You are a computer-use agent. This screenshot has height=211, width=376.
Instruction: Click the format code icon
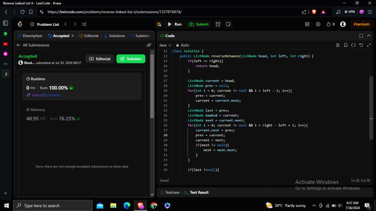coord(338,45)
